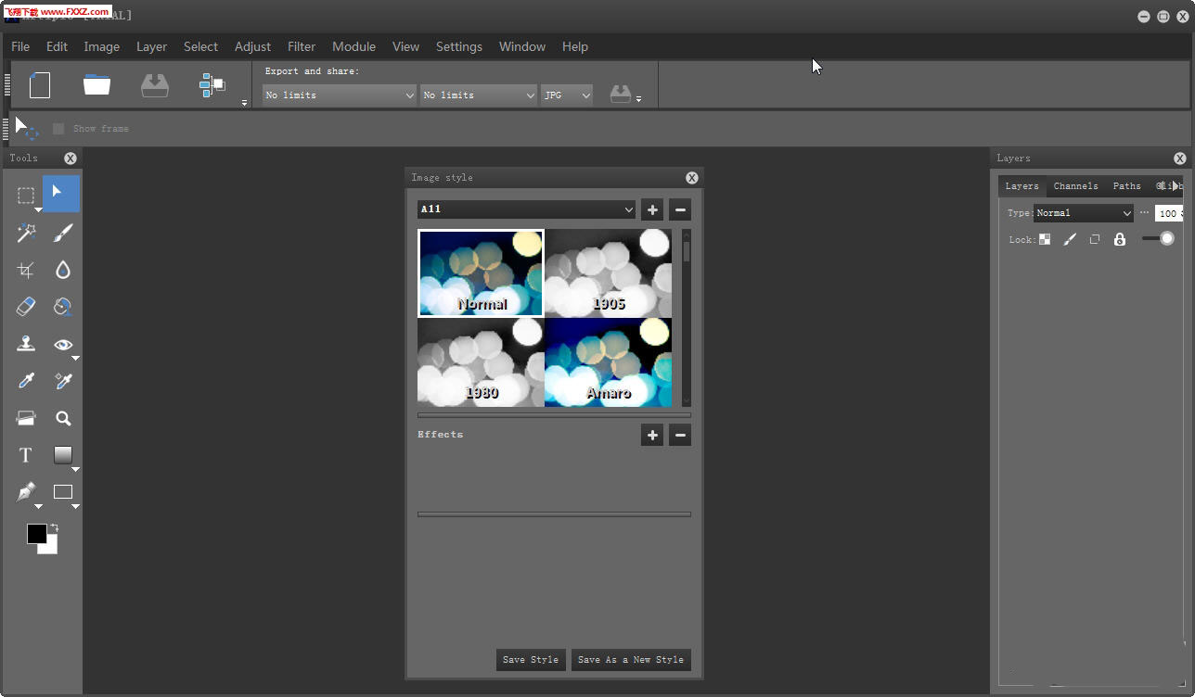1195x697 pixels.
Task: Select the Paint Bucket fill tool
Action: click(x=62, y=307)
